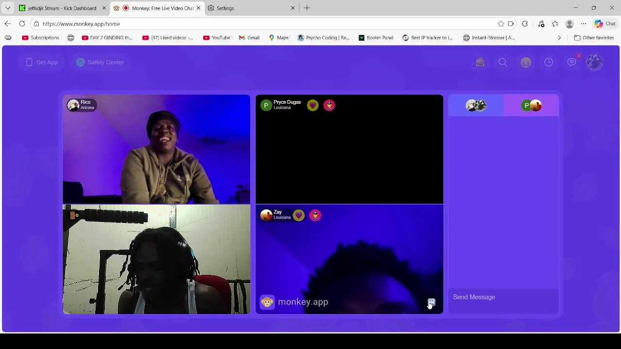Click the next/skip icon in Zay's video
The height and width of the screenshot is (349, 621).
pyautogui.click(x=431, y=302)
